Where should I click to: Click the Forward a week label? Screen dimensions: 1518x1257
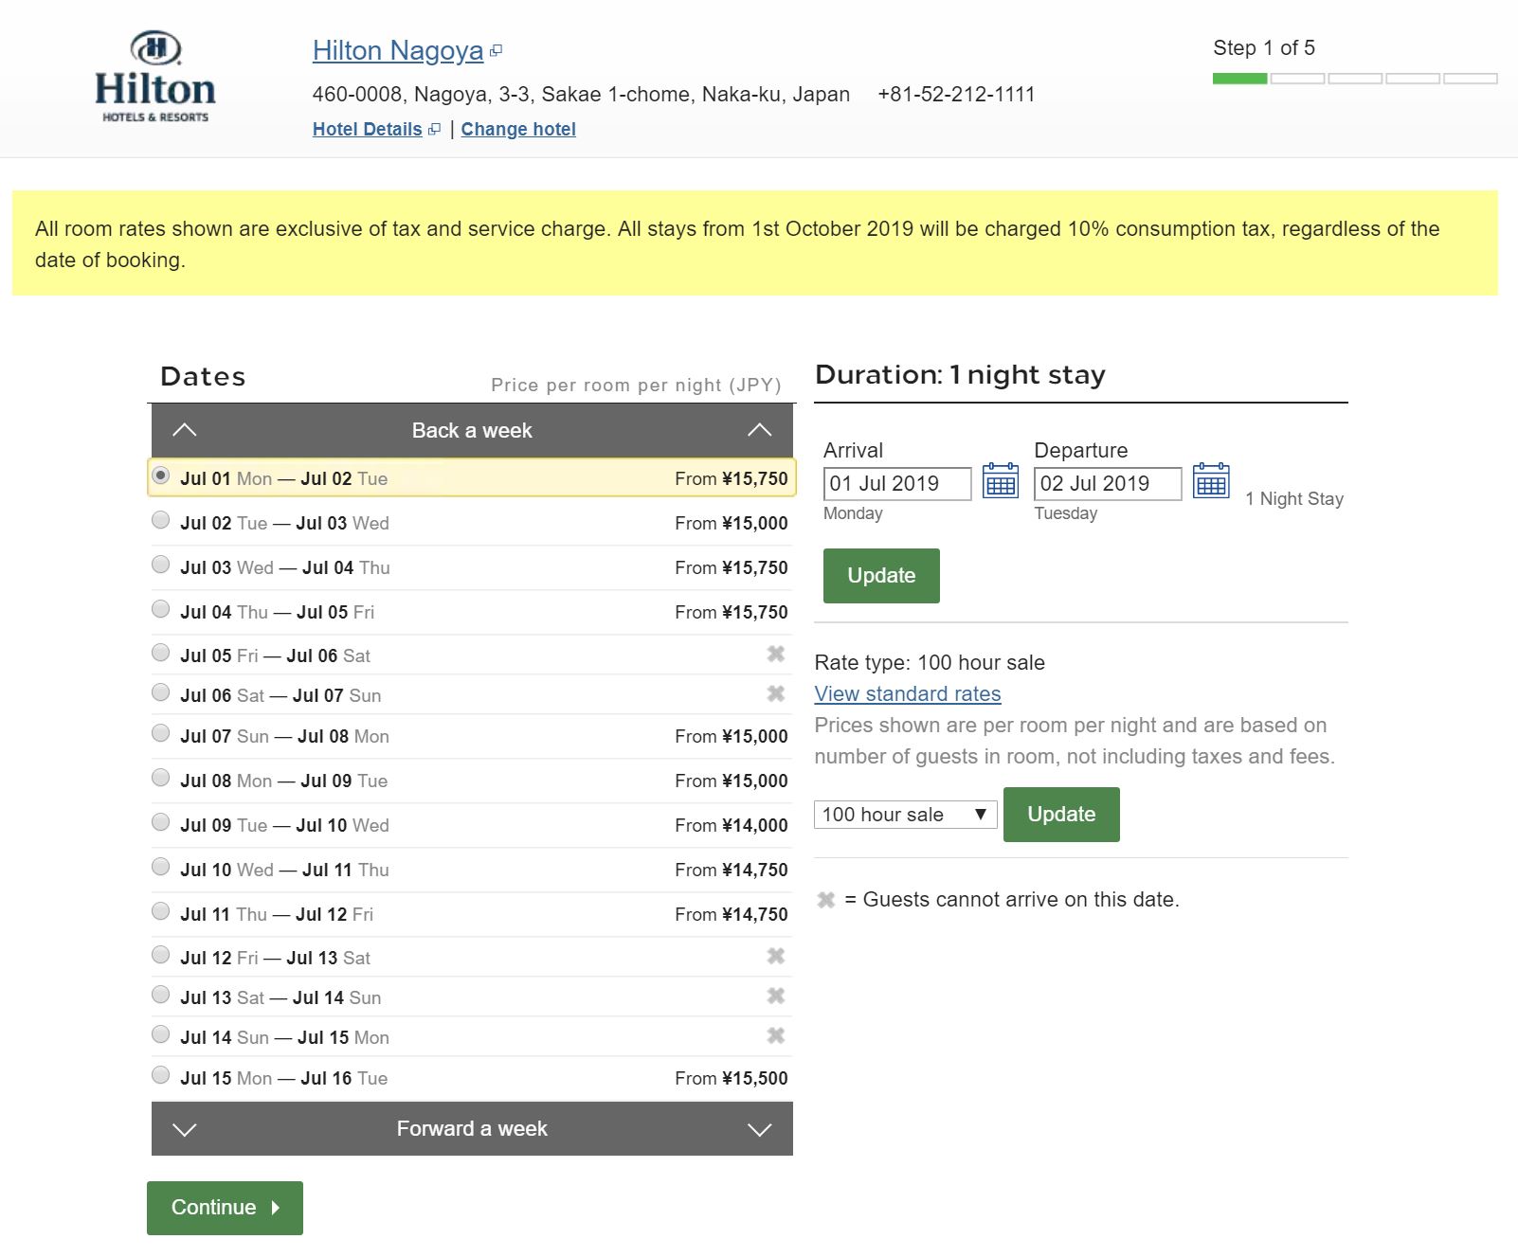(x=472, y=1128)
